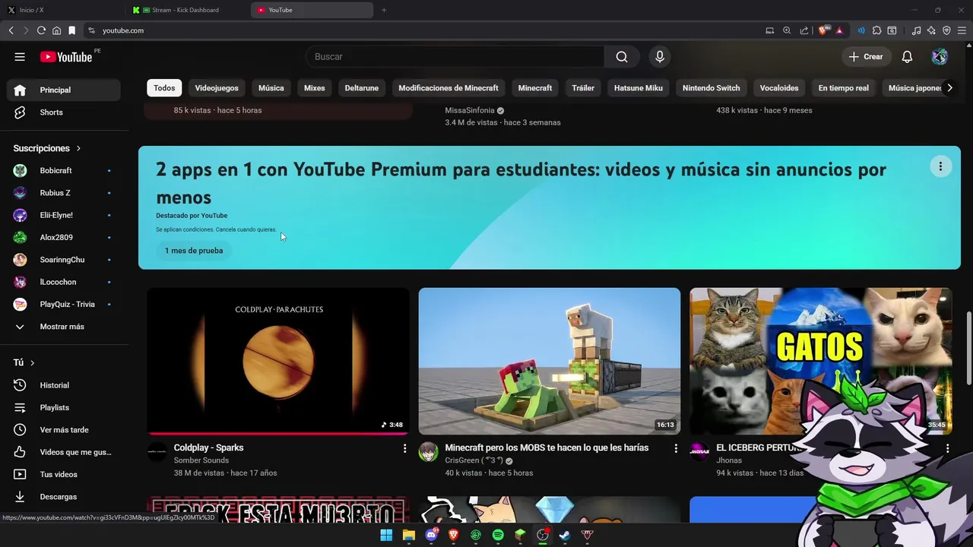Viewport: 973px width, 547px height.
Task: Open the Minecraft sheep video thumbnail
Action: 550,361
